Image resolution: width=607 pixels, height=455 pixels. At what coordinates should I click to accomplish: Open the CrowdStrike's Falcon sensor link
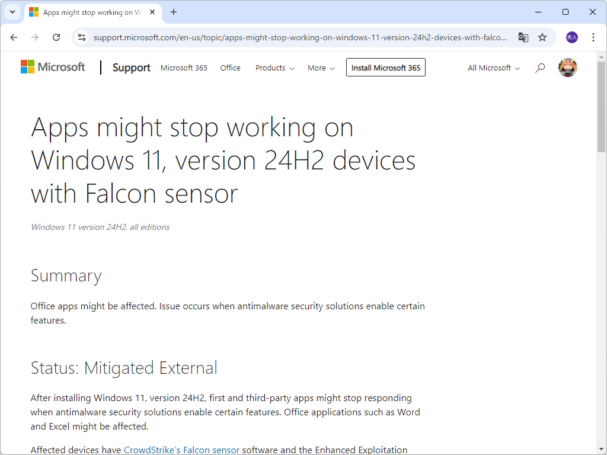[x=181, y=449]
